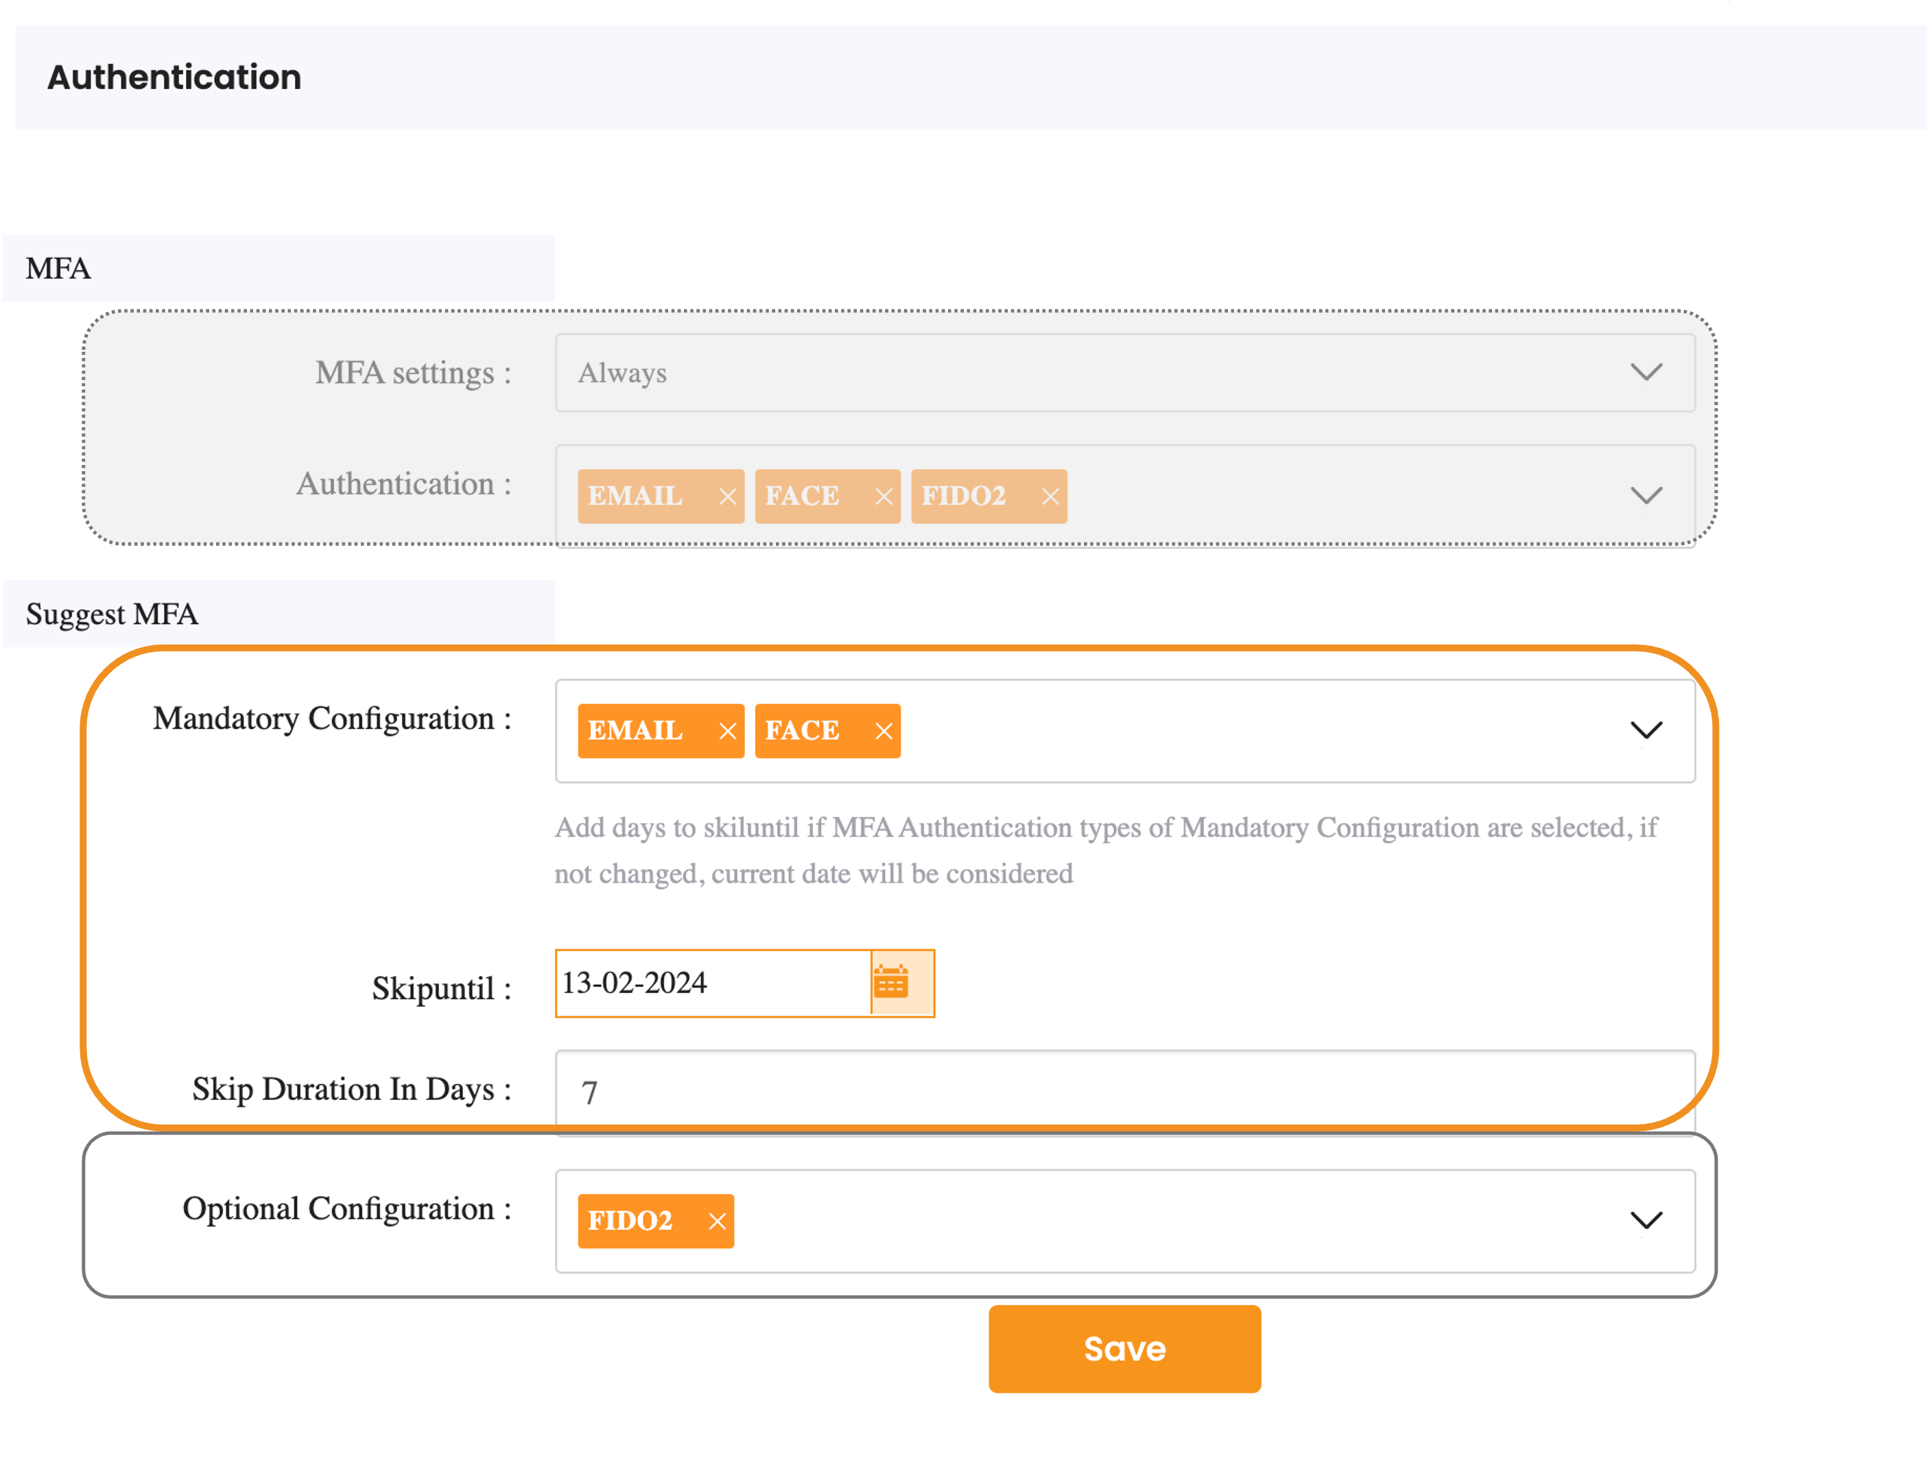
Task: Remove FACE tag from MFA Authentication field
Action: pos(884,497)
